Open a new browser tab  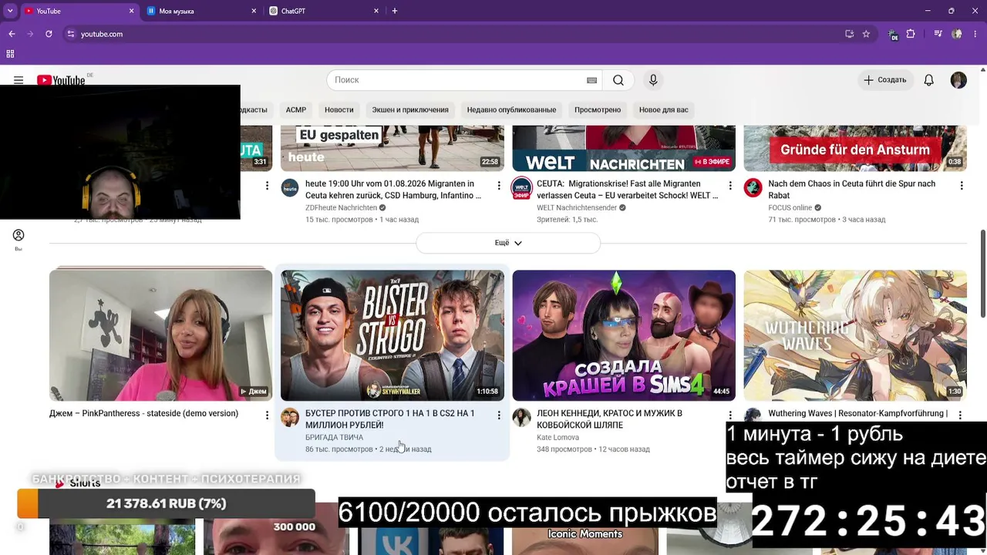point(395,11)
